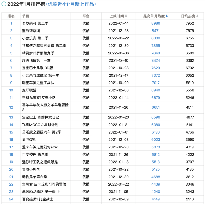Click program name 百变校巴 第八季
This screenshot has width=205, height=204.
[35, 155]
